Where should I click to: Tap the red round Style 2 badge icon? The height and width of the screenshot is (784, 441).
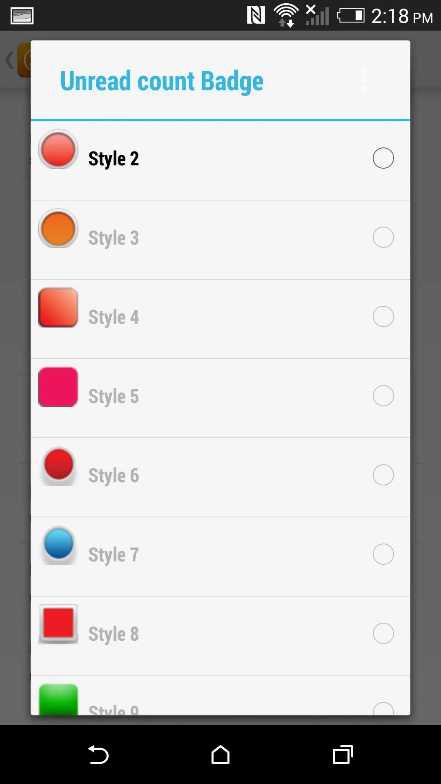pyautogui.click(x=58, y=149)
